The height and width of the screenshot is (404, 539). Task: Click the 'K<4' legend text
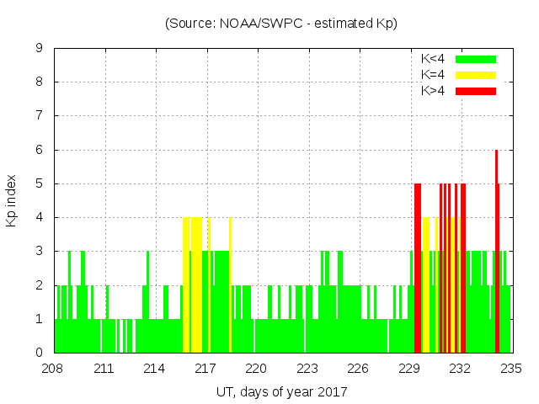(x=434, y=59)
